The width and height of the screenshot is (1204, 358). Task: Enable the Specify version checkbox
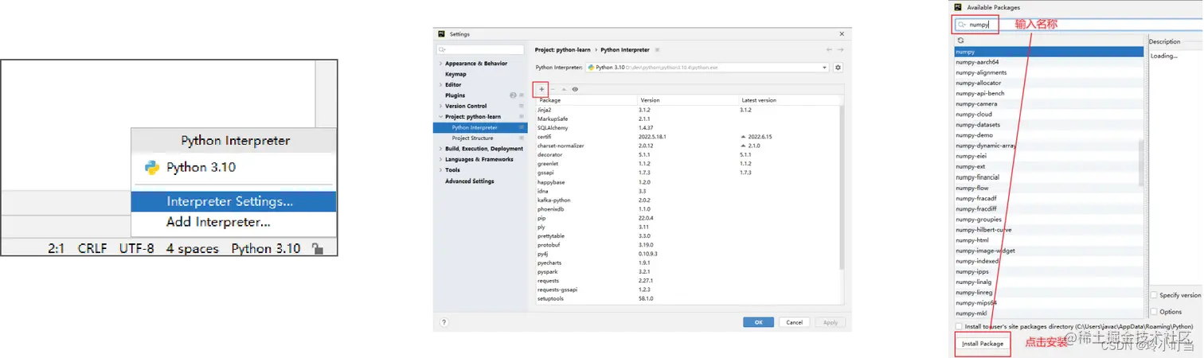(1154, 295)
